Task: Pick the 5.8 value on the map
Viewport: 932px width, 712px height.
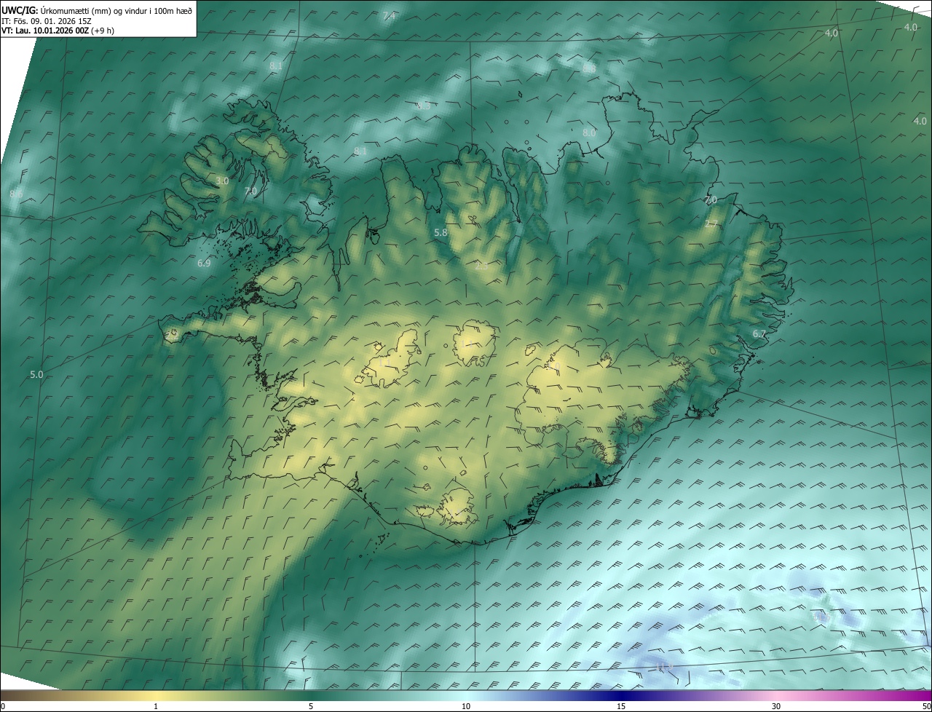Action: click(441, 232)
